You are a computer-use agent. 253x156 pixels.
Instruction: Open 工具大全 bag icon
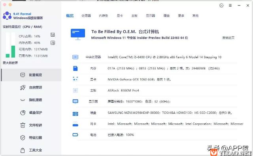point(23,150)
